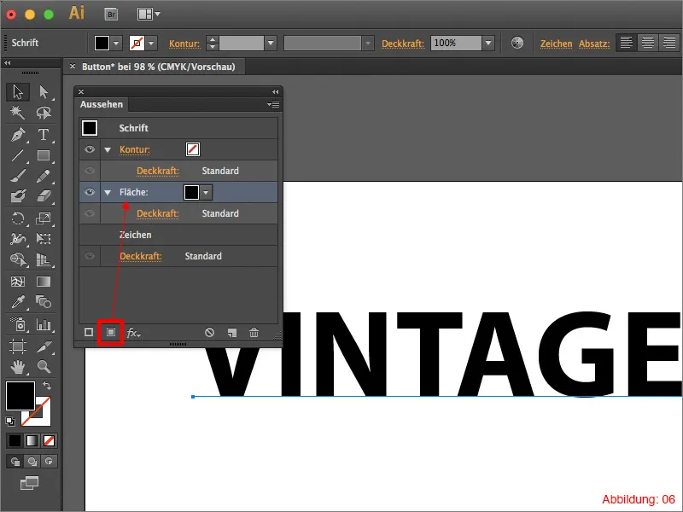Select the Perspective Grid tool
The image size is (683, 512).
[x=44, y=259]
